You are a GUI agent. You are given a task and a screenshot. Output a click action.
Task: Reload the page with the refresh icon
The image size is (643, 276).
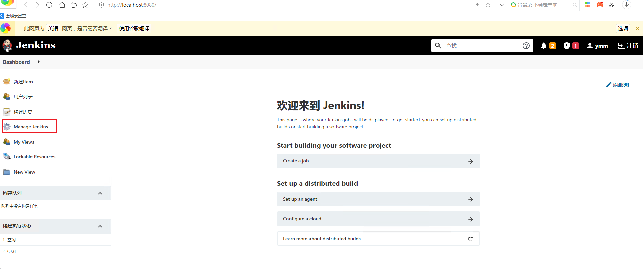49,5
